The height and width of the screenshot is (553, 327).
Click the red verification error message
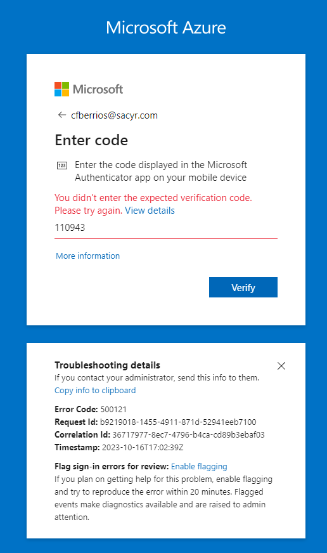(x=153, y=204)
